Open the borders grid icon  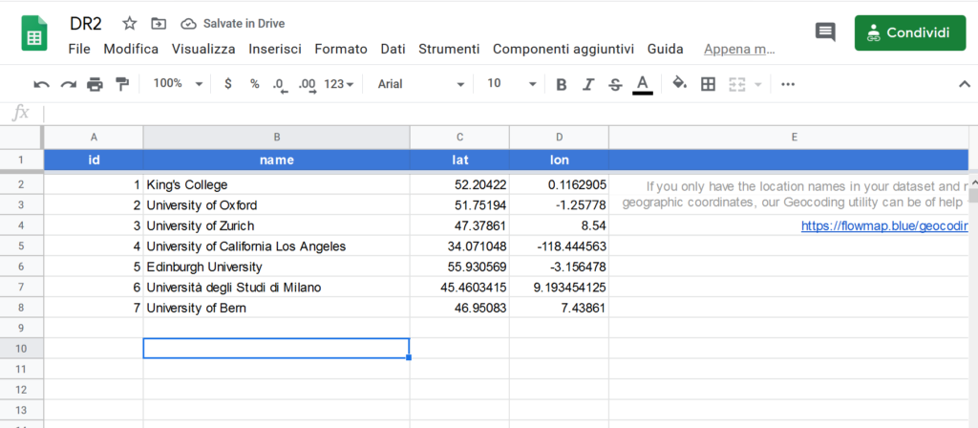click(x=708, y=84)
